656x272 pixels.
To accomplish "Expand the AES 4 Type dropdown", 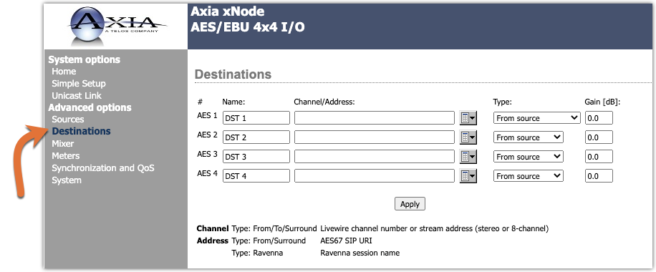I will click(x=529, y=176).
